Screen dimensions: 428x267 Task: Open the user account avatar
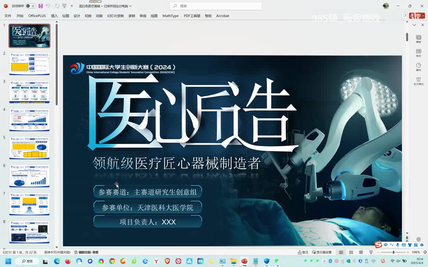[x=386, y=6]
